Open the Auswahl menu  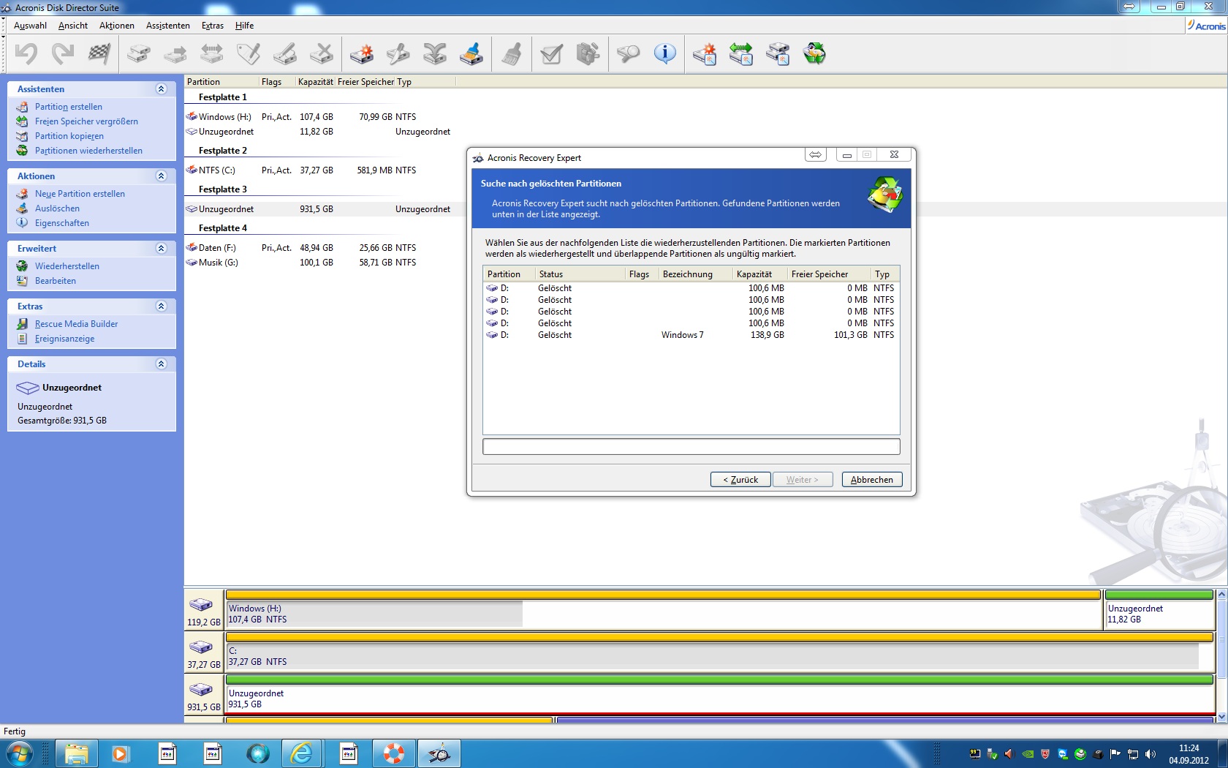(x=30, y=26)
